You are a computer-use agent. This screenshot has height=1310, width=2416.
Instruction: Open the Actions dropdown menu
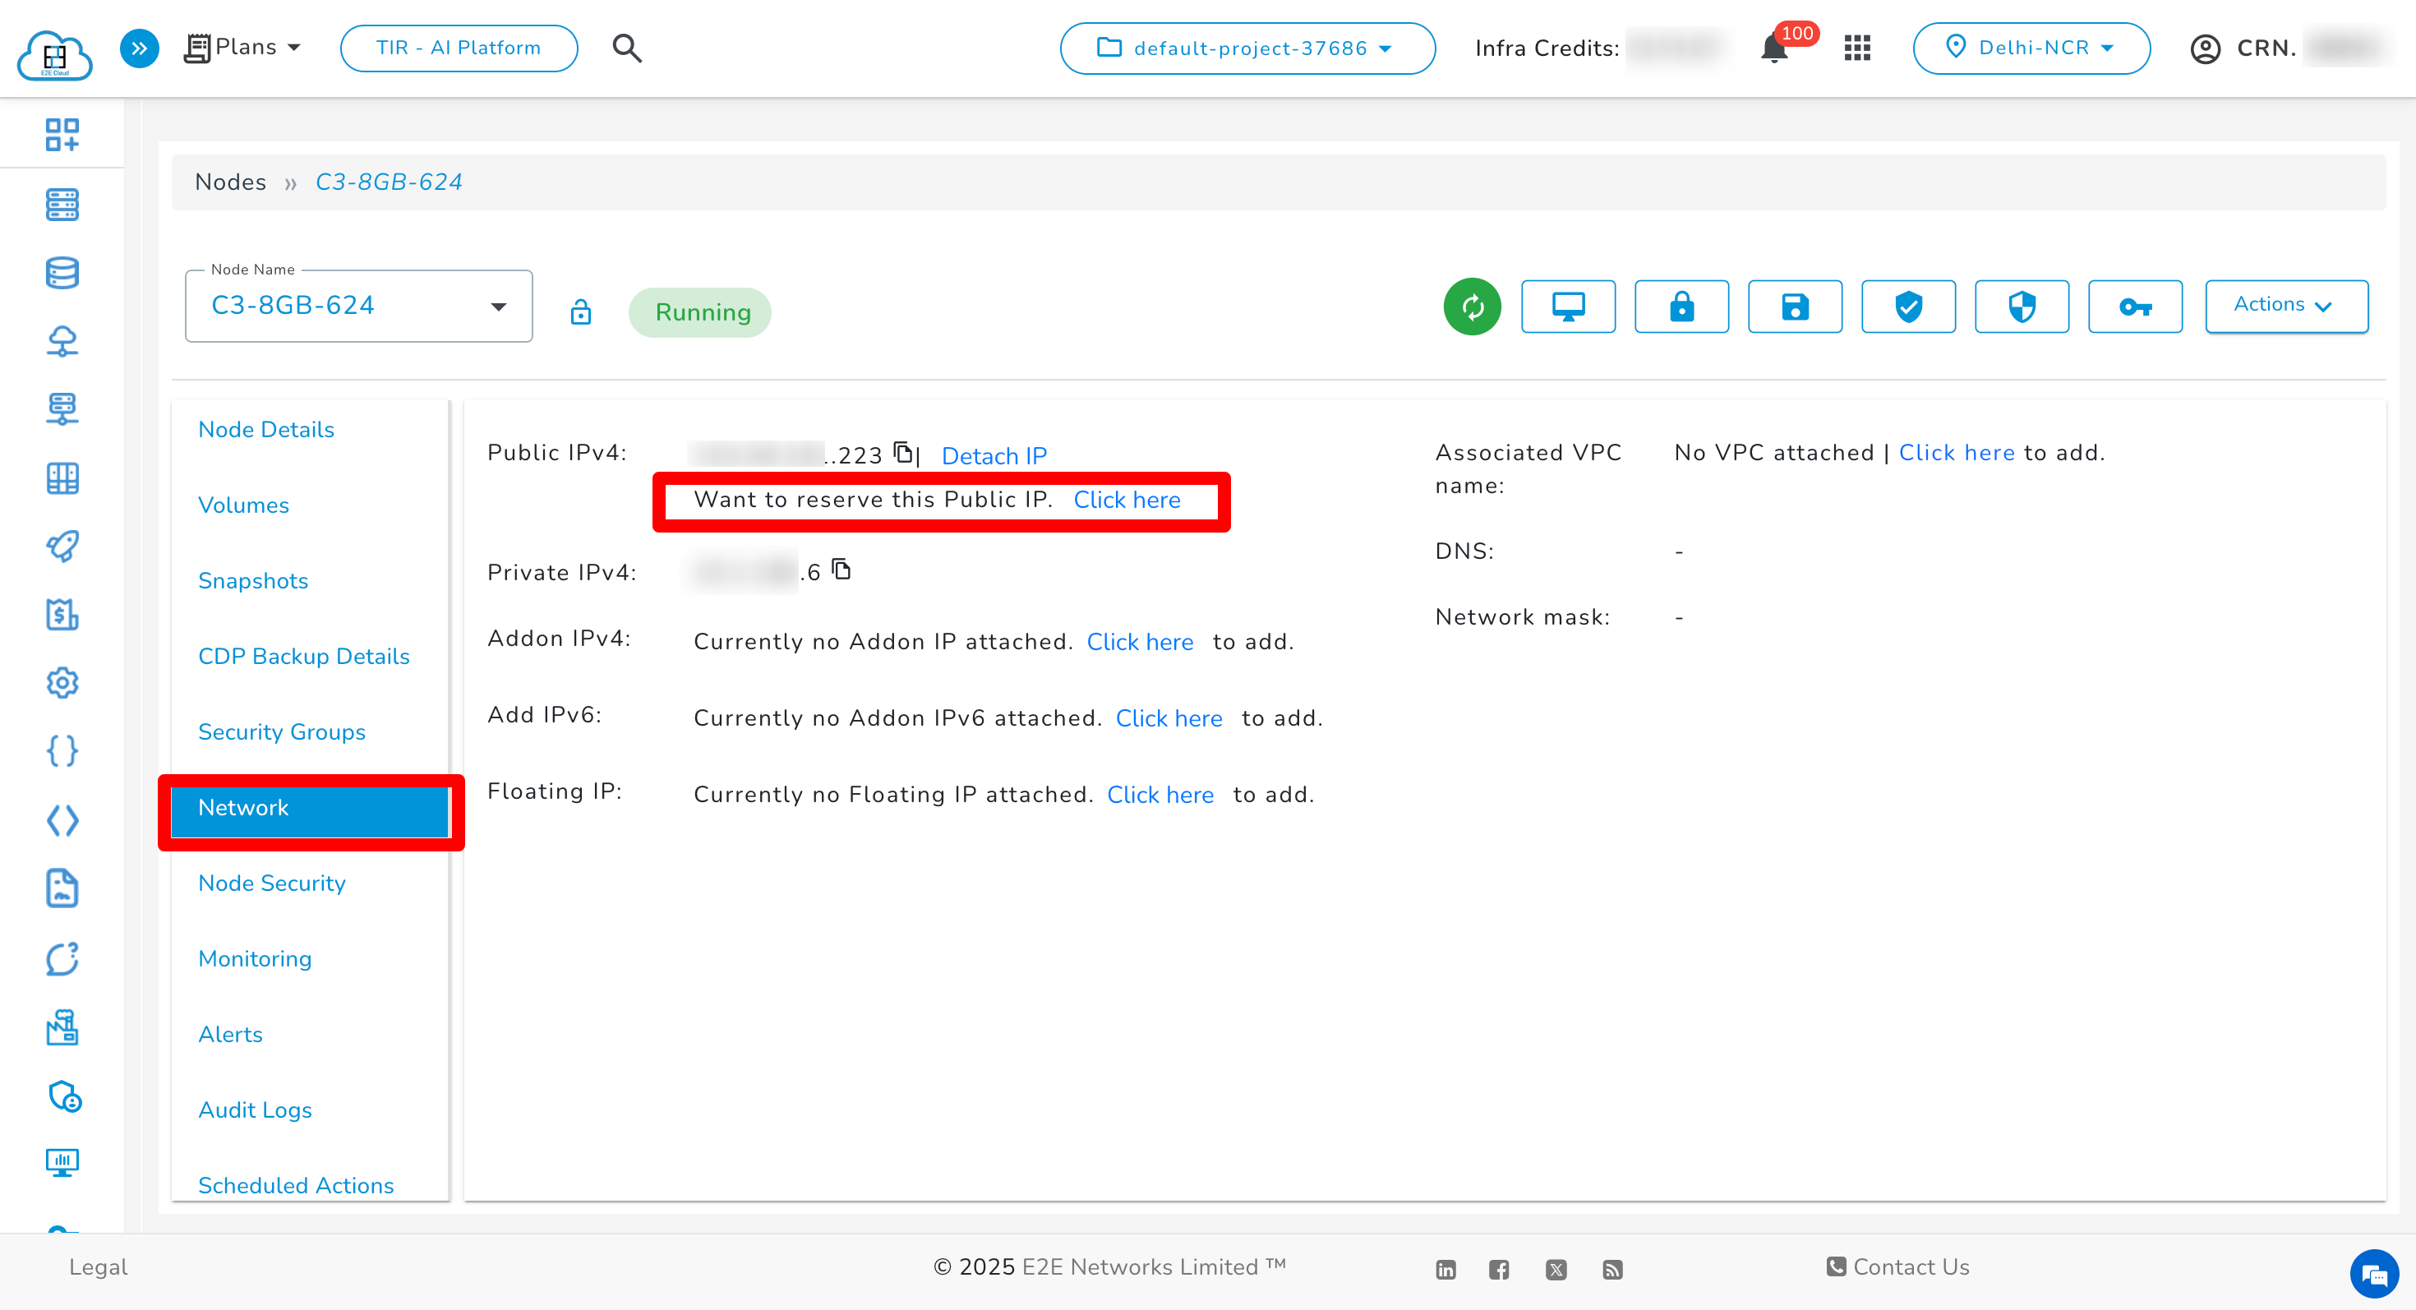(2285, 306)
